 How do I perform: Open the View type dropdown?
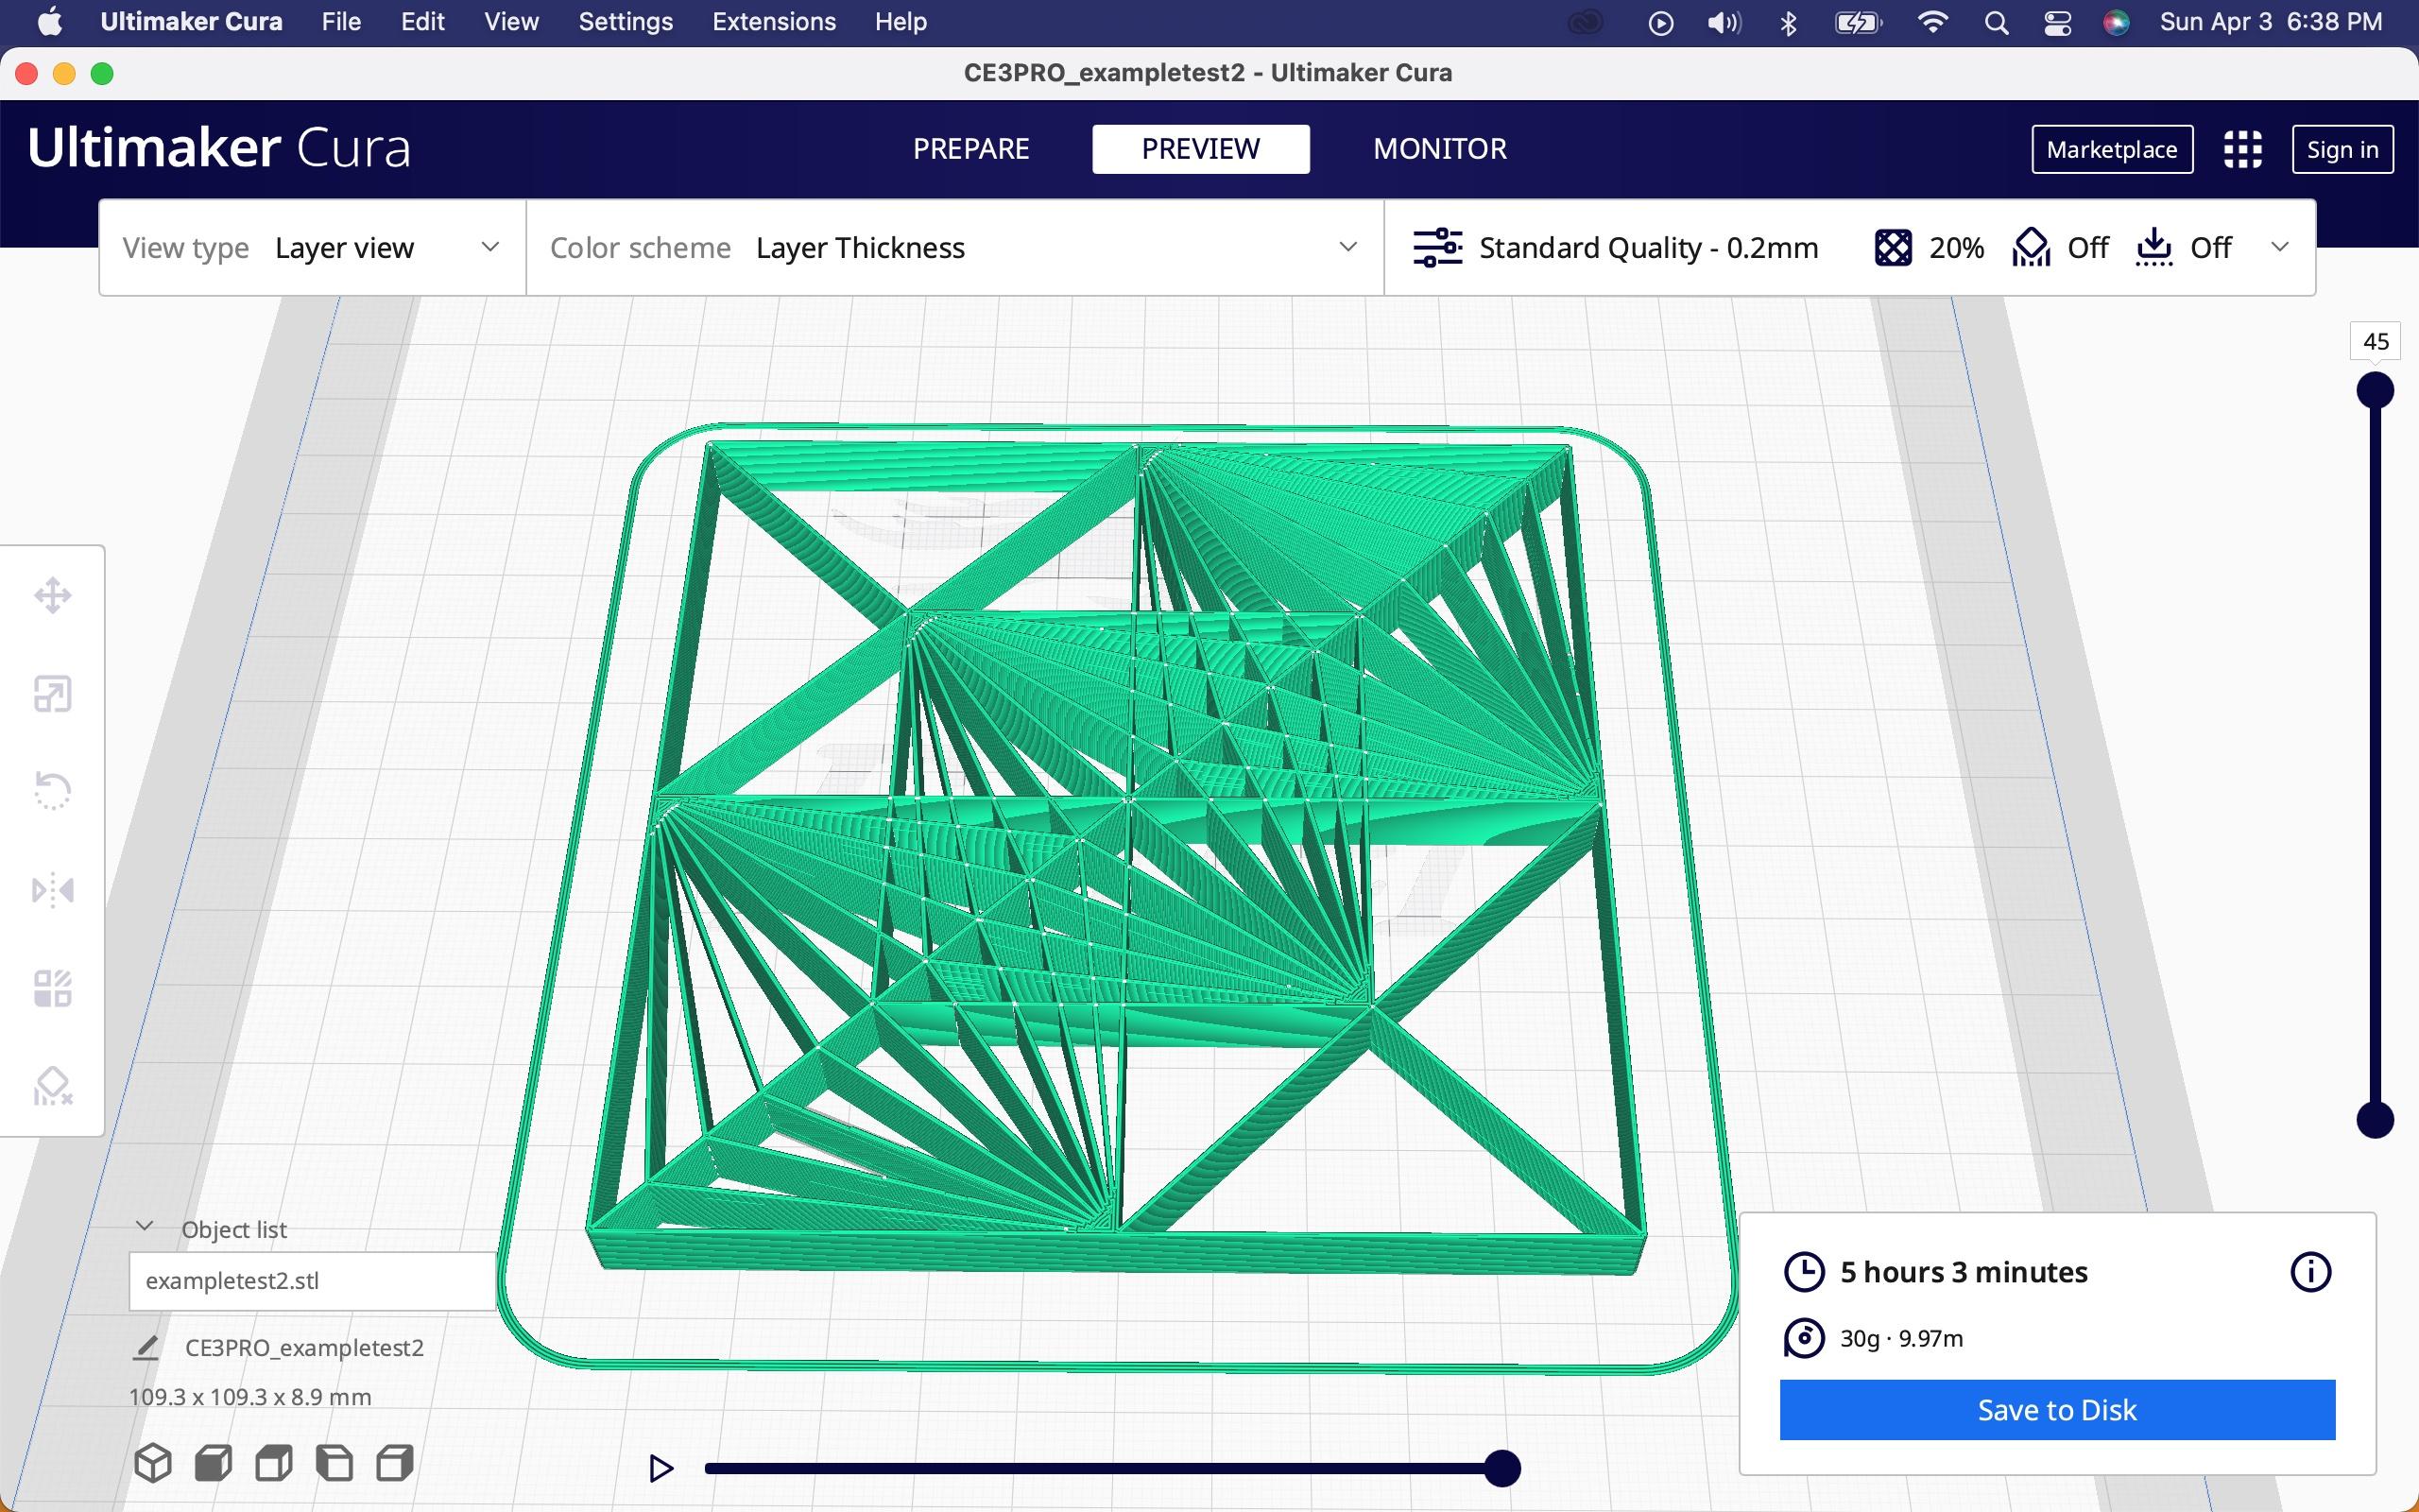coord(312,247)
